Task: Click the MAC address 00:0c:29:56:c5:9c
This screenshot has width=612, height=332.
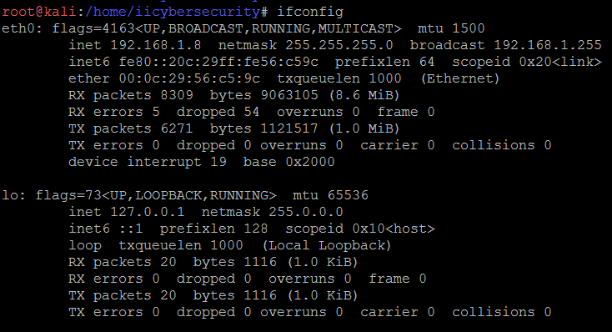Action: [x=189, y=78]
